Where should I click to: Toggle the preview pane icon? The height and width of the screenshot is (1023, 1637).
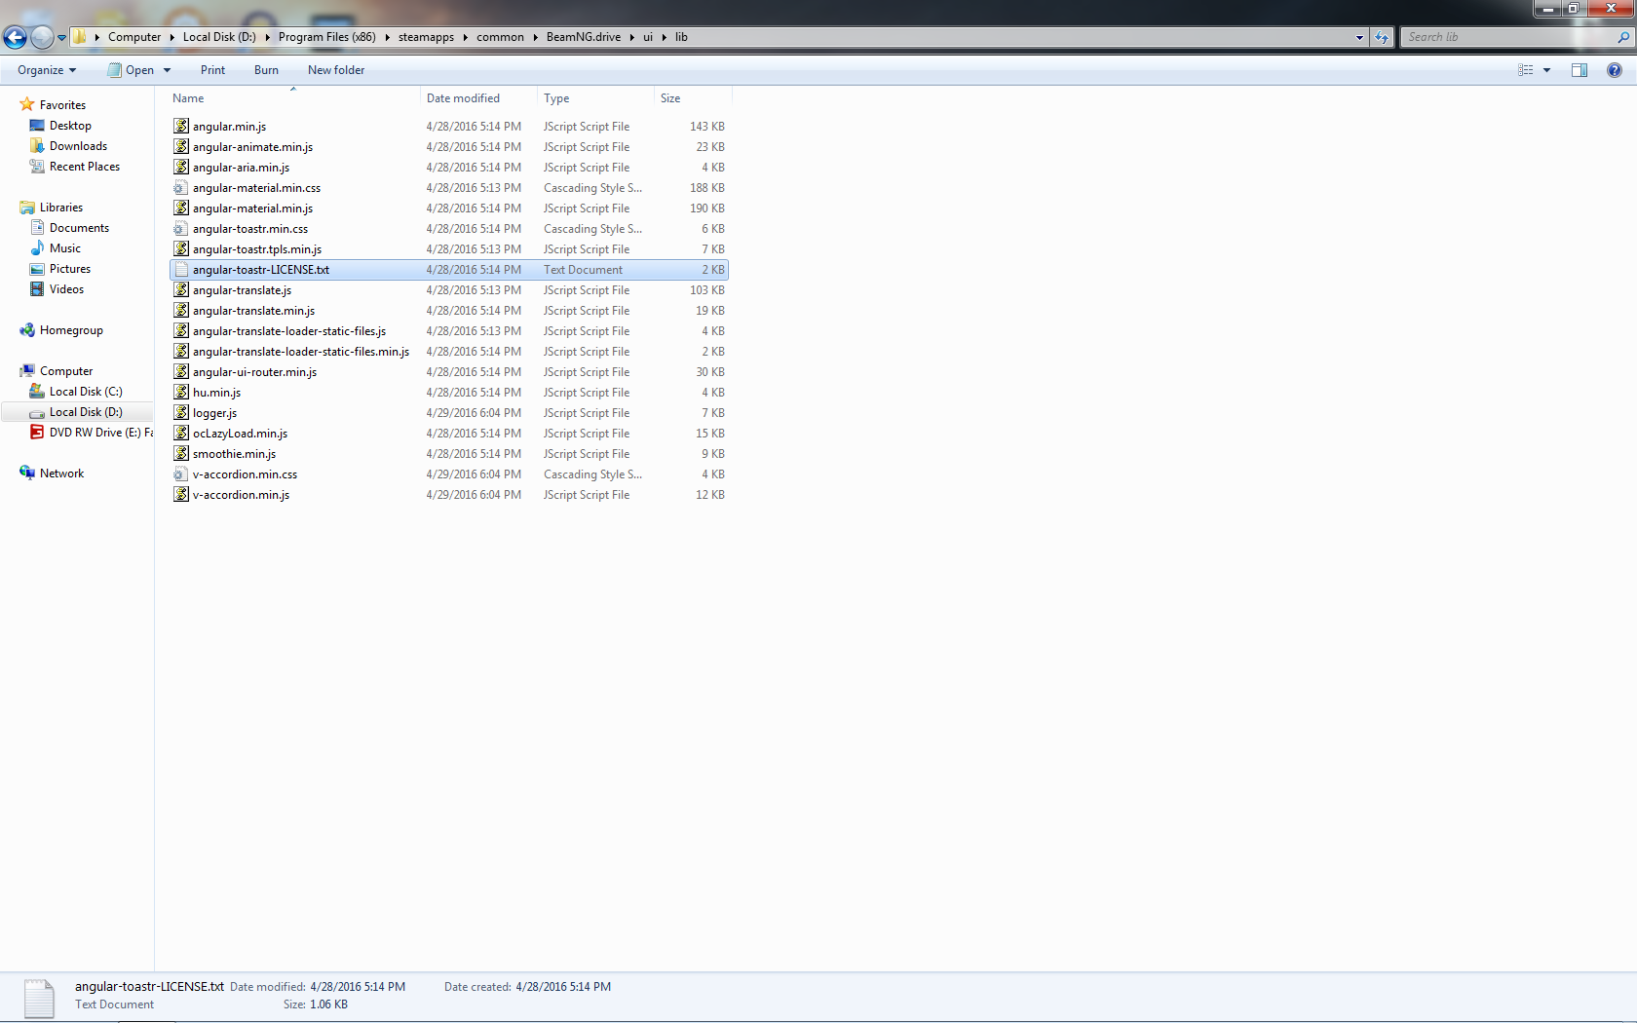(x=1580, y=70)
